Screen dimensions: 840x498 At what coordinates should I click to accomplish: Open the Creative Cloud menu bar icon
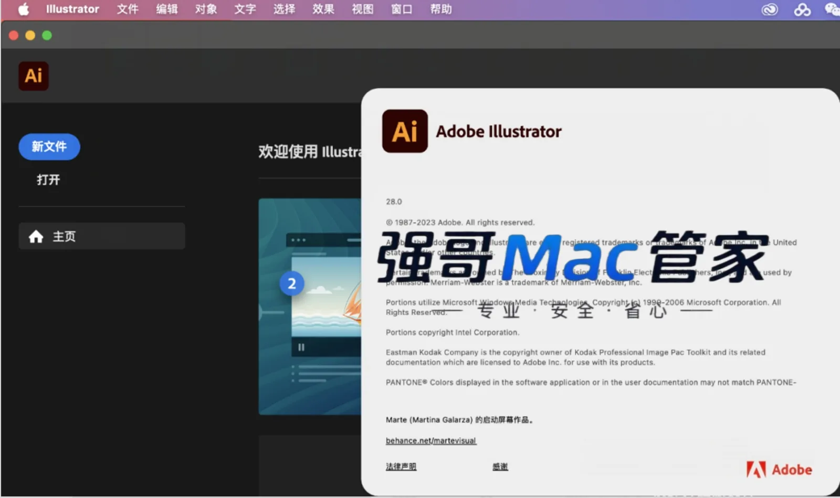tap(770, 9)
